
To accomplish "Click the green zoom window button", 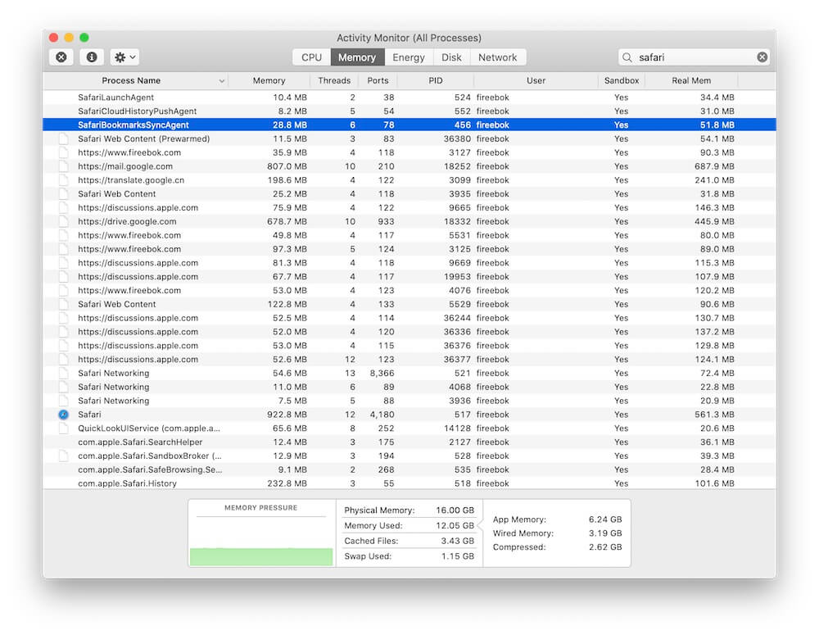I will [84, 38].
